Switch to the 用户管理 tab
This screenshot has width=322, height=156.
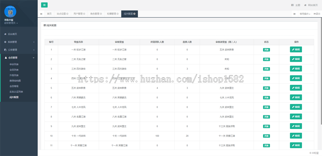[78, 14]
